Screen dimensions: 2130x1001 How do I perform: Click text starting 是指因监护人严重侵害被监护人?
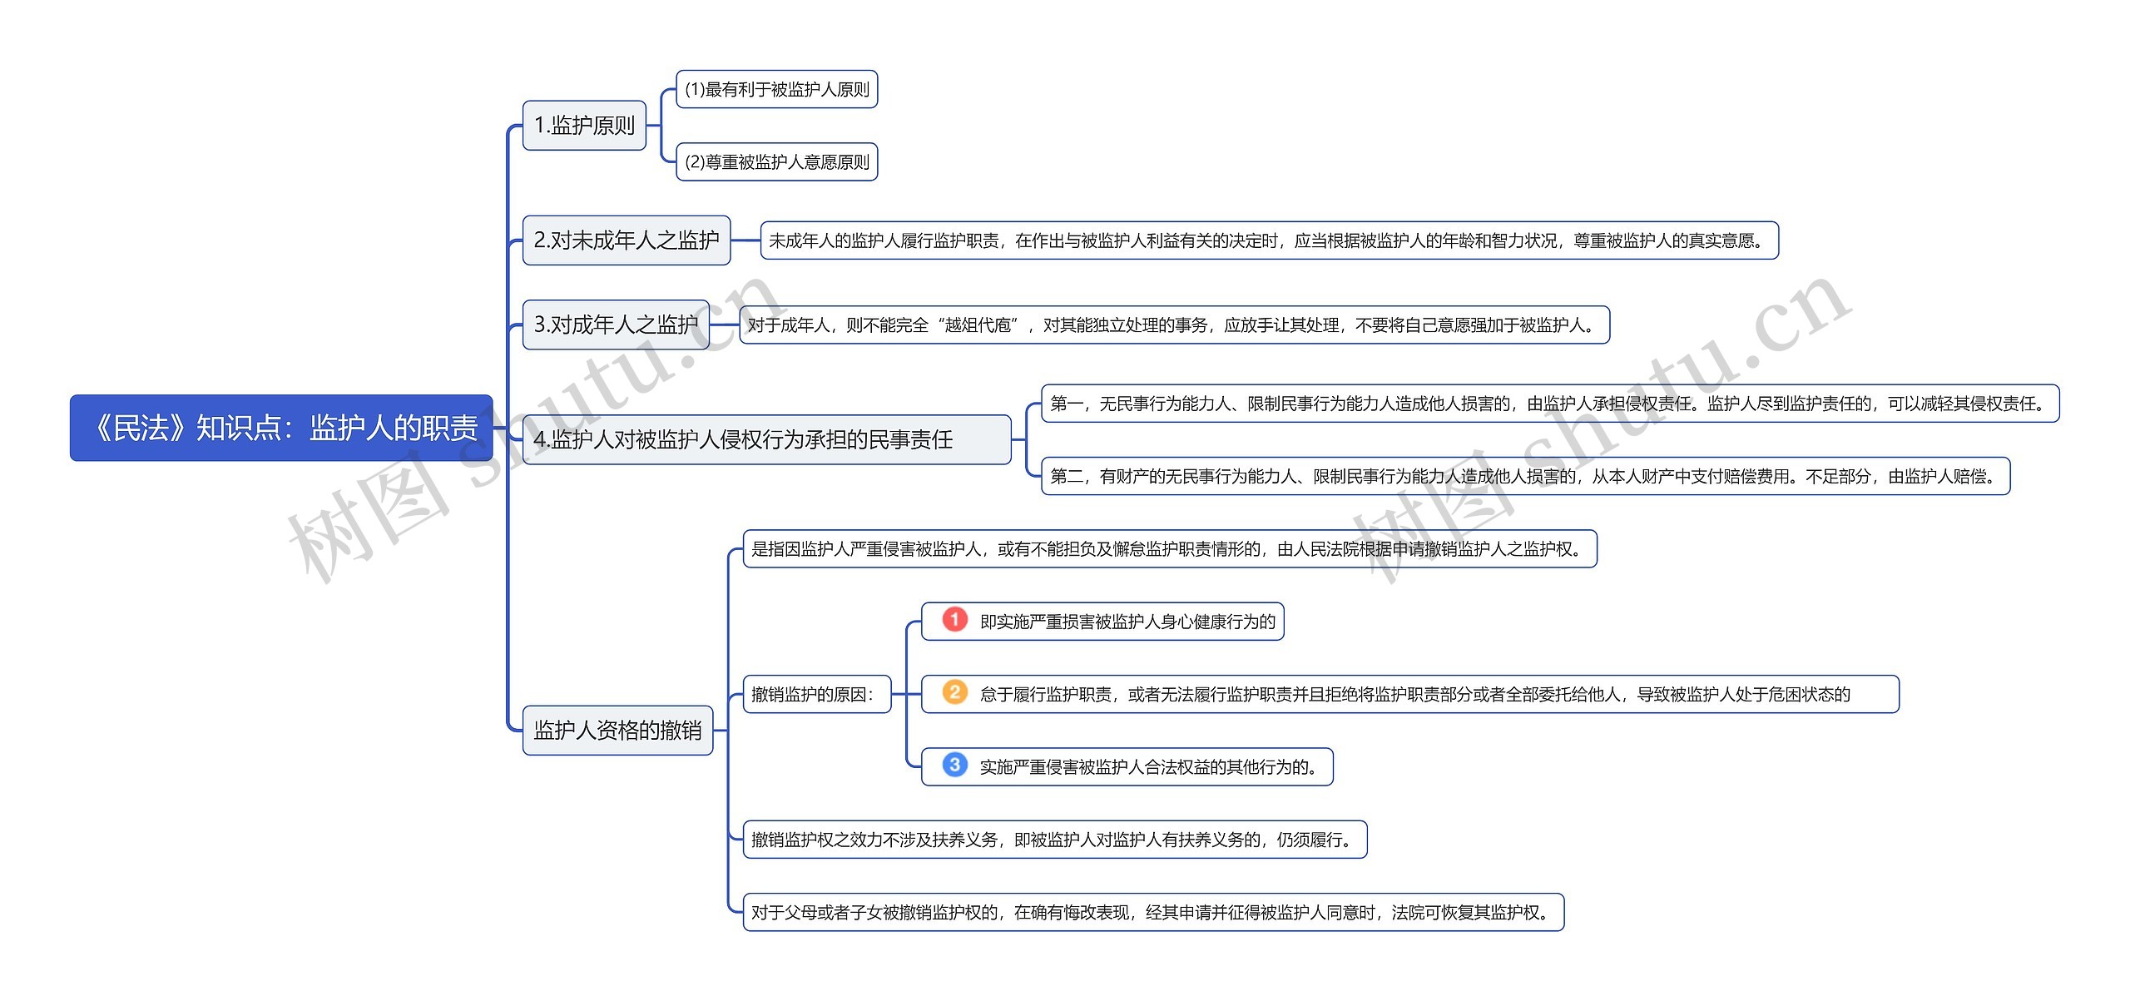coord(1170,549)
